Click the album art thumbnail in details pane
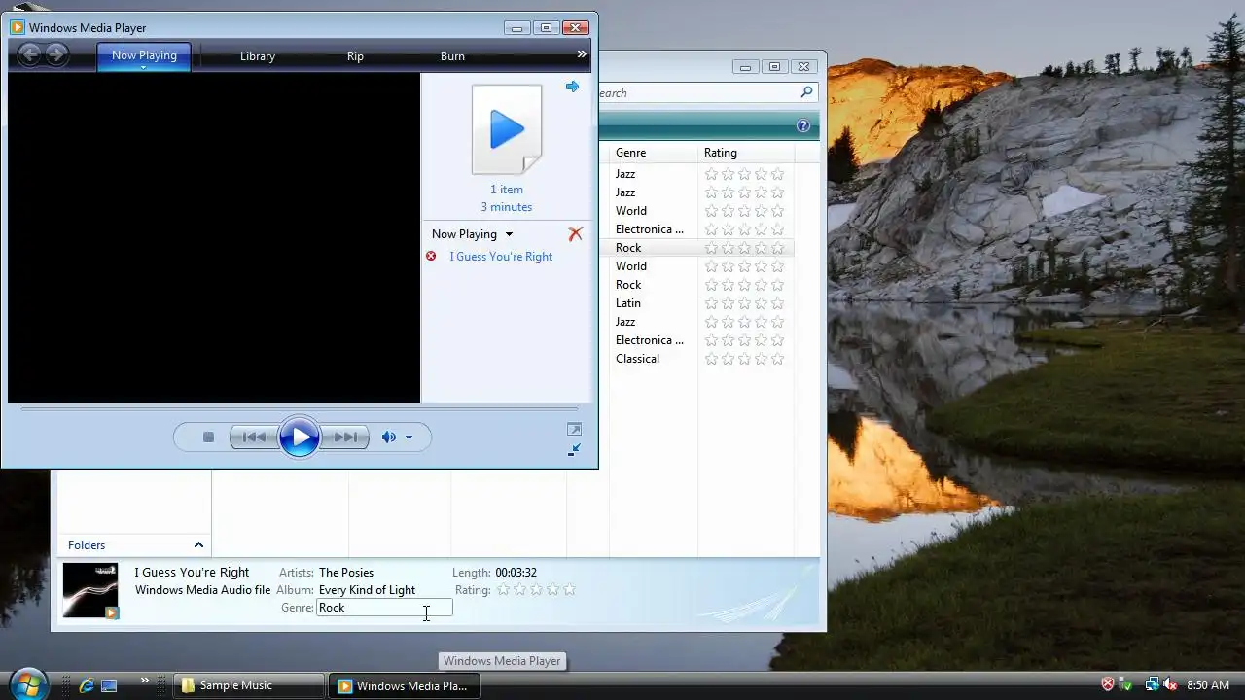 click(x=90, y=590)
